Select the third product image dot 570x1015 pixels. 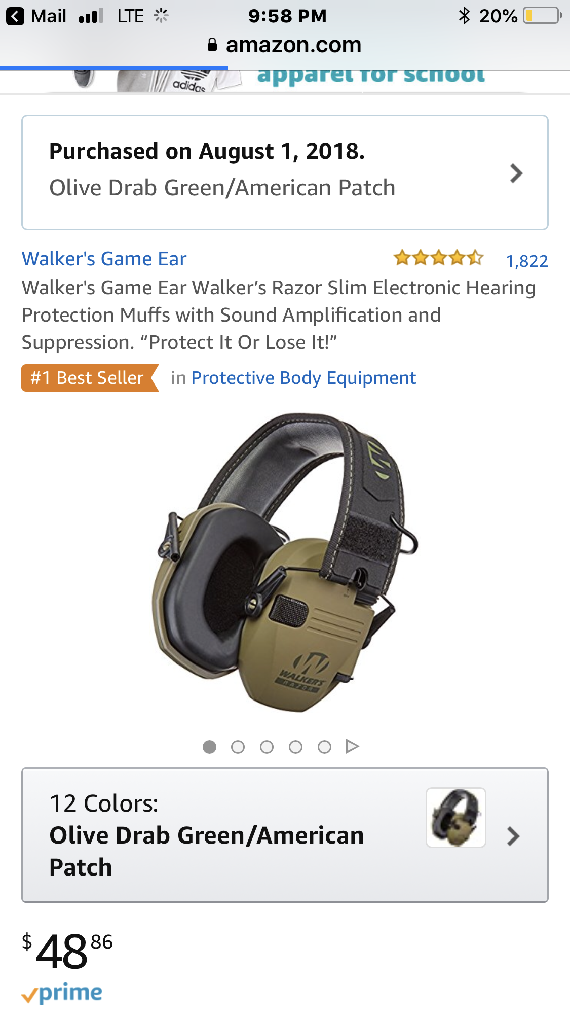(x=267, y=747)
